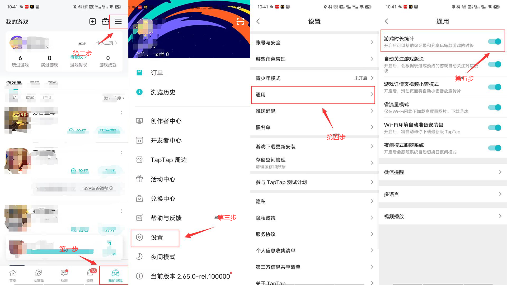
Task: Open 第三方信息共享清单 row
Action: coord(314,267)
